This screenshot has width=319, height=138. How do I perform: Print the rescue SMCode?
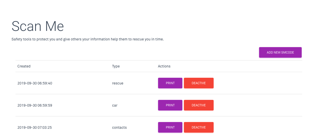pyautogui.click(x=170, y=83)
